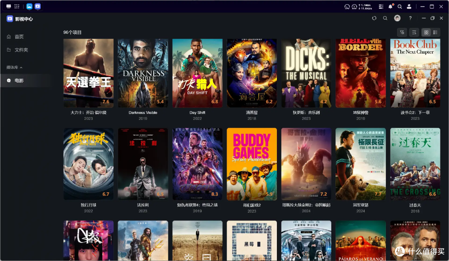The height and width of the screenshot is (261, 449).
Task: Refresh the media library
Action: (374, 18)
